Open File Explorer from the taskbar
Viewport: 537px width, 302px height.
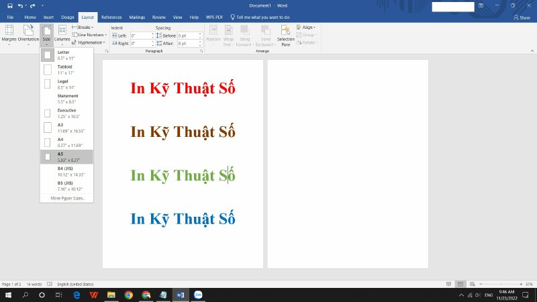111,295
